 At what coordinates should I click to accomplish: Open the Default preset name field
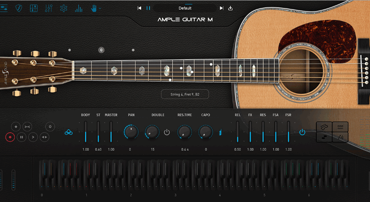click(x=185, y=8)
